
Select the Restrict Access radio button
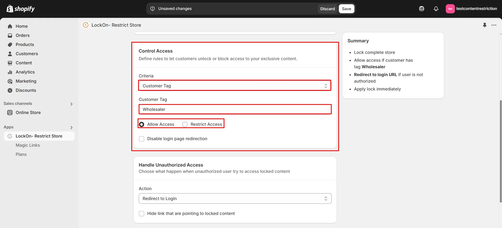(185, 124)
